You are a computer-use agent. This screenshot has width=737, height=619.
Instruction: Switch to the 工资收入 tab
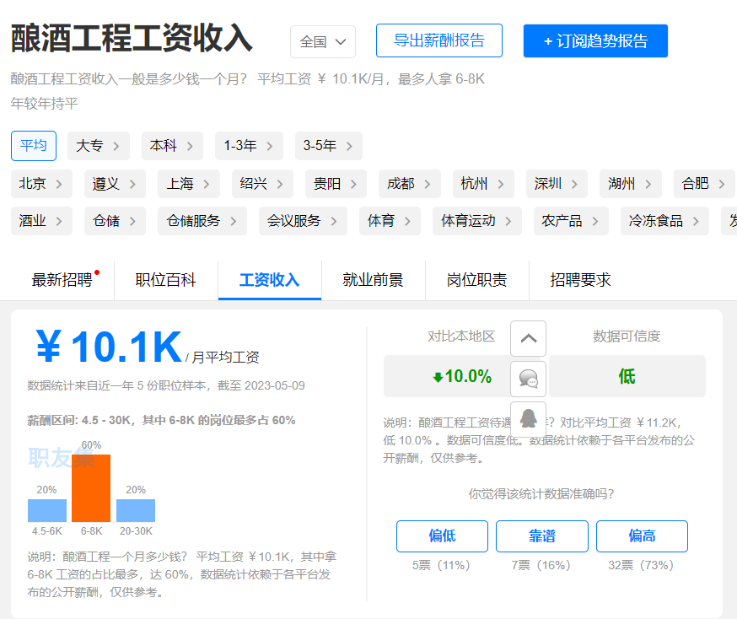click(x=270, y=280)
